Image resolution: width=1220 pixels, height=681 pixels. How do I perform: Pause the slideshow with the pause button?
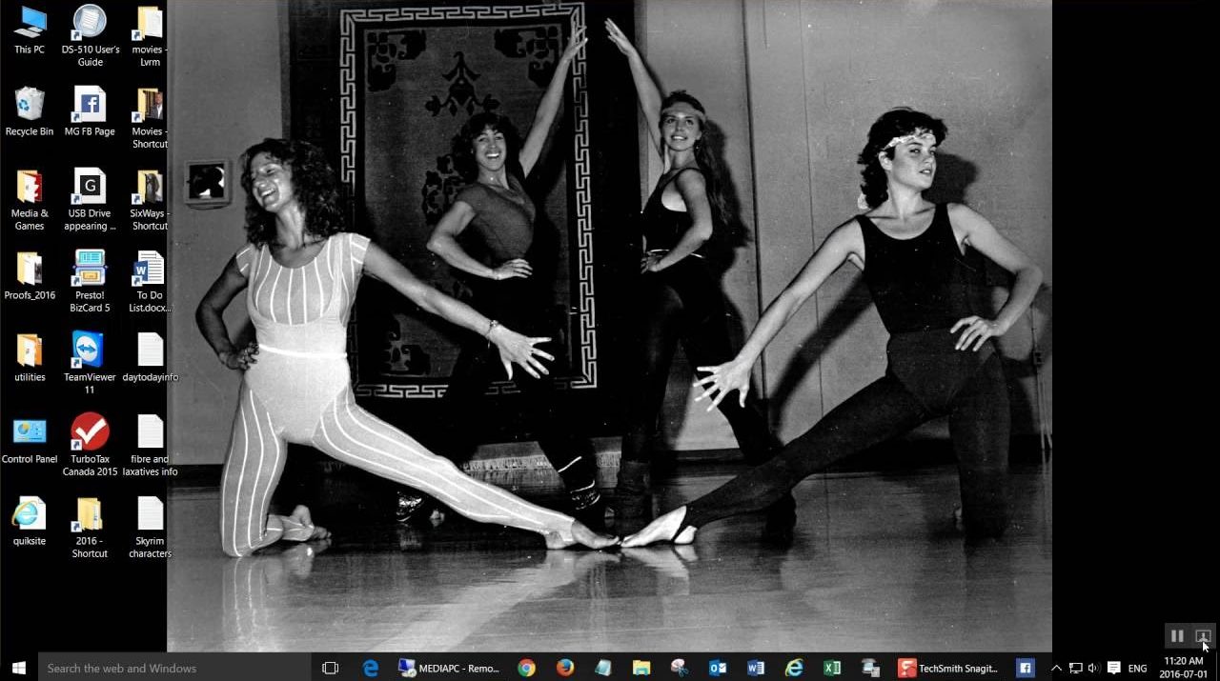pyautogui.click(x=1177, y=636)
